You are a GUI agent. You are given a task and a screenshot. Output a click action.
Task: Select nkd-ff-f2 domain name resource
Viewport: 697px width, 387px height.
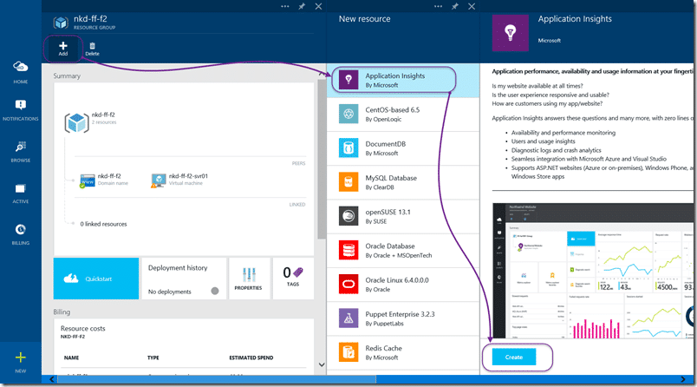(x=104, y=180)
